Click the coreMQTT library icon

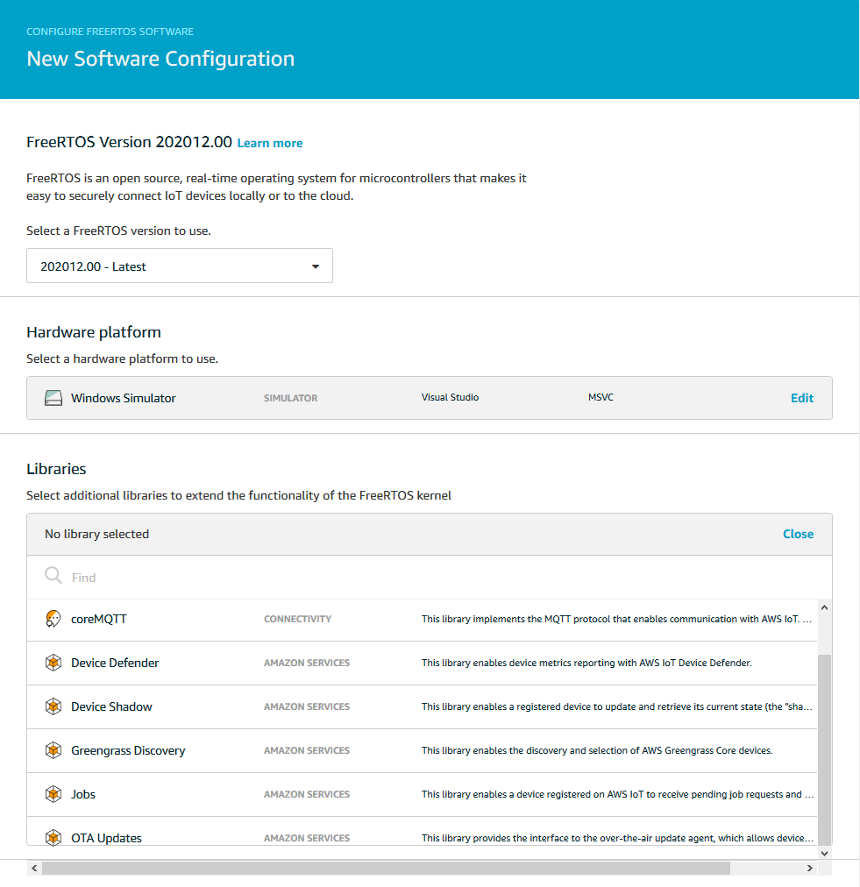53,619
